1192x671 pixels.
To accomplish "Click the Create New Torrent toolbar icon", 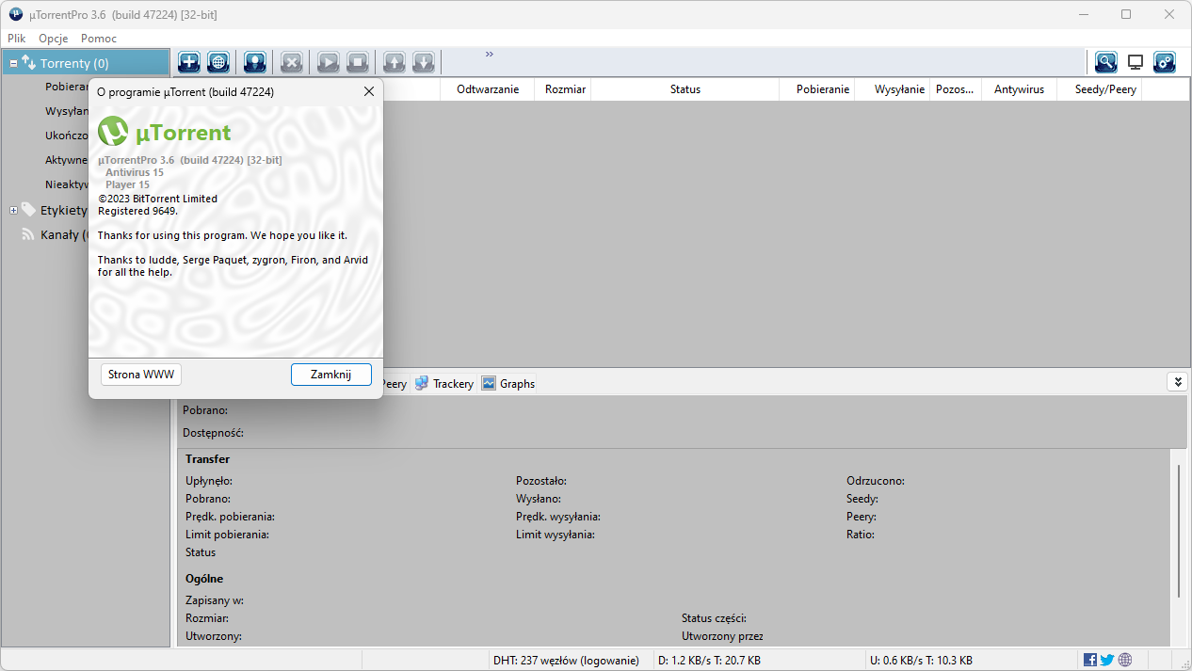I will pos(255,62).
